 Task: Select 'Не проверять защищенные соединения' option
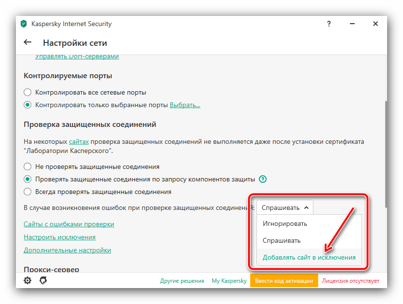(27, 166)
